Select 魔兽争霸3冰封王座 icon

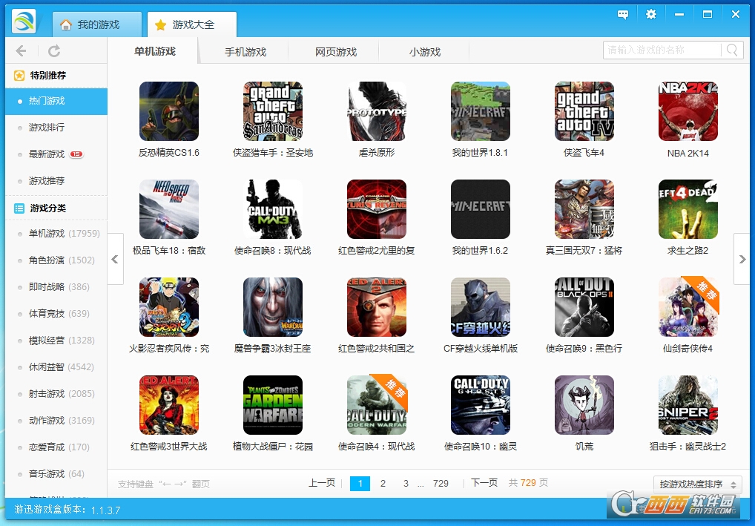coord(273,307)
